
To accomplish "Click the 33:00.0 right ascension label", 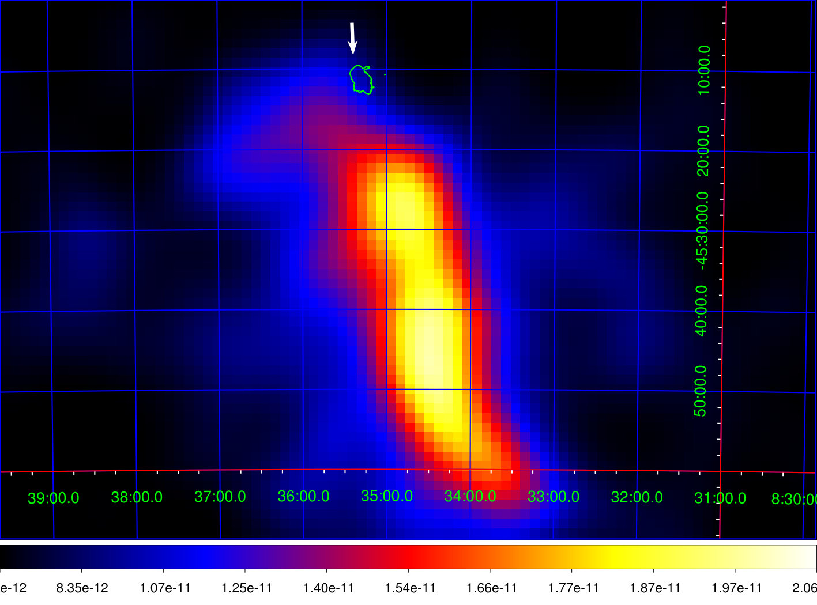I will [x=554, y=497].
